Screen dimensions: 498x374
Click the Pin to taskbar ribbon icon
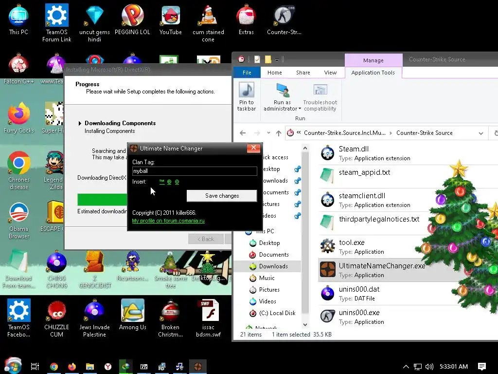[x=247, y=96]
